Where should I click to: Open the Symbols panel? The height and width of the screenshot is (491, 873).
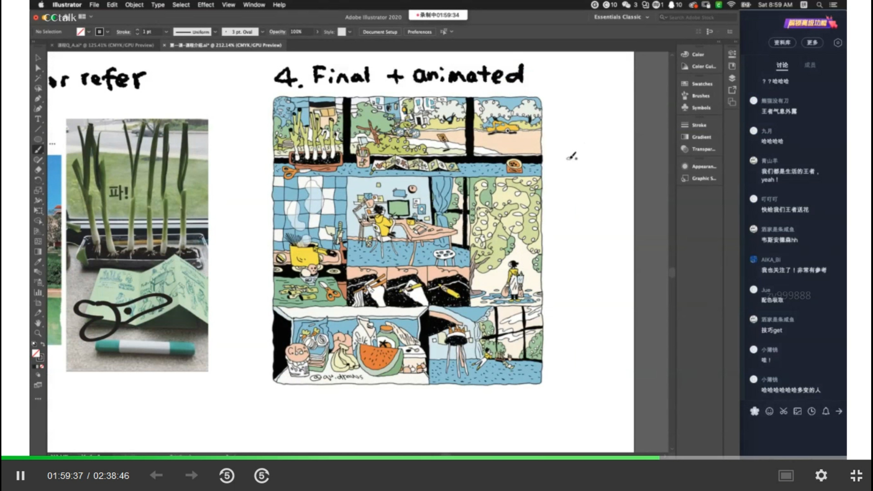(696, 108)
